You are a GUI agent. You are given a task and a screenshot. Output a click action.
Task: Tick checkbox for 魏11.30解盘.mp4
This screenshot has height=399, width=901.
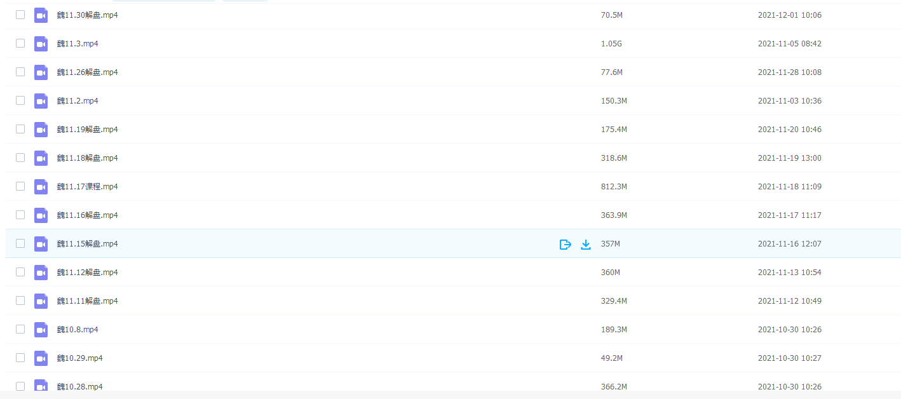click(x=20, y=15)
